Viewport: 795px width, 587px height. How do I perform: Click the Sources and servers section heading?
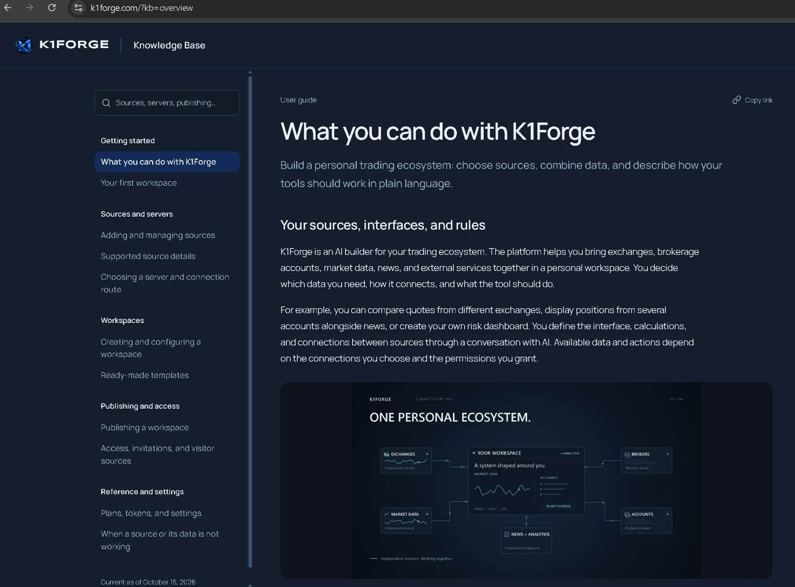(x=137, y=214)
